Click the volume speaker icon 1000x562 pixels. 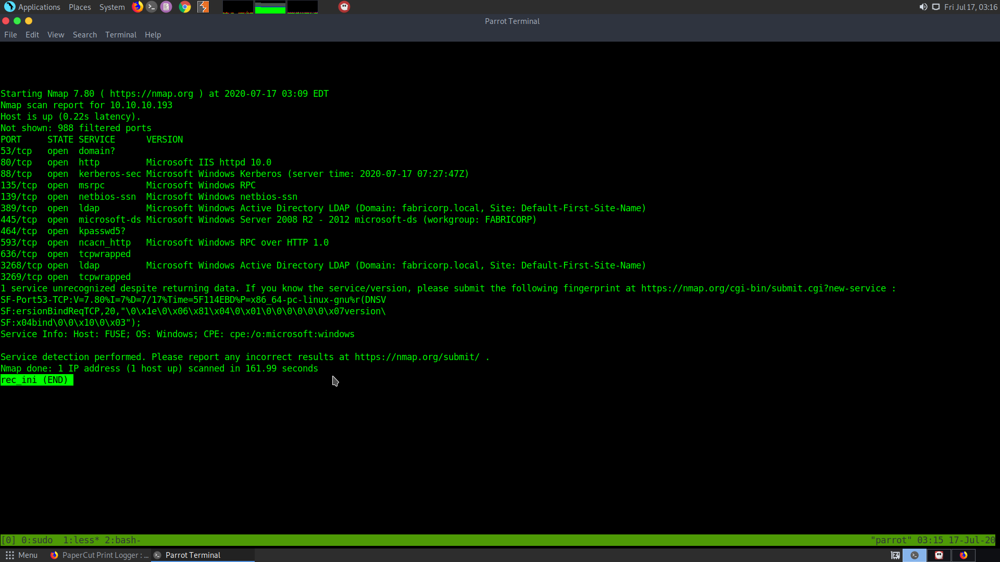[x=923, y=7]
